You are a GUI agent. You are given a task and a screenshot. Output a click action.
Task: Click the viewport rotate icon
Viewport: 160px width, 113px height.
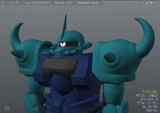click(138, 3)
